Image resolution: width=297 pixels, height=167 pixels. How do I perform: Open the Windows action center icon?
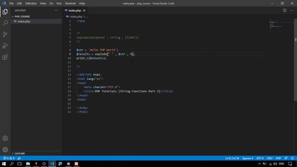tap(290, 164)
